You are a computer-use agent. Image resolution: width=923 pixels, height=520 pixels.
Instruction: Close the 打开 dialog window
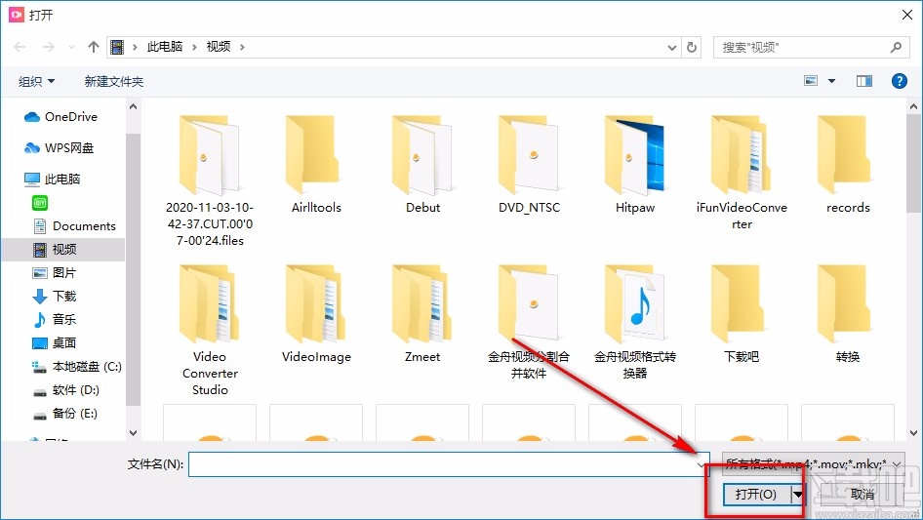[x=907, y=15]
